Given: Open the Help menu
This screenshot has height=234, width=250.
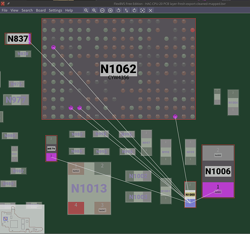Looking at the screenshot, I should 69,10.
